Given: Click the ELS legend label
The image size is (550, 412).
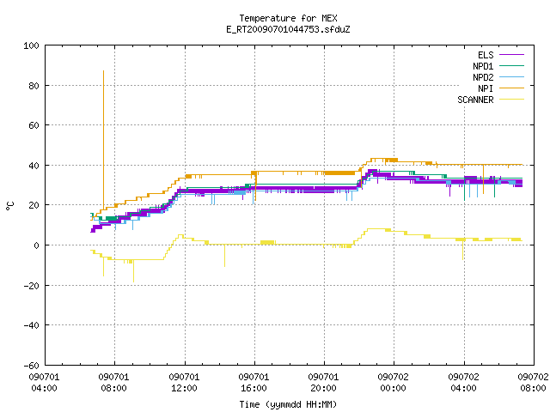Looking at the screenshot, I should click(x=486, y=55).
